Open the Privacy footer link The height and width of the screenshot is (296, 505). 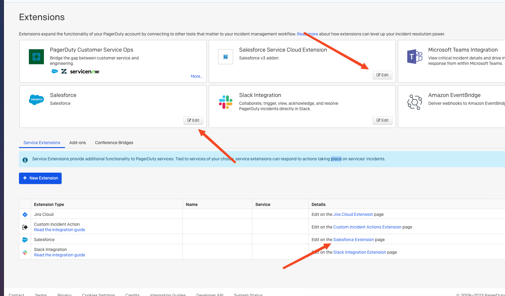pyautogui.click(x=64, y=295)
